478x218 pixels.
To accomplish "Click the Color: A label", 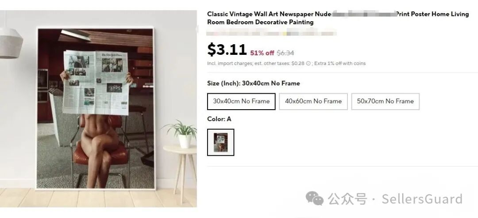I will point(219,119).
